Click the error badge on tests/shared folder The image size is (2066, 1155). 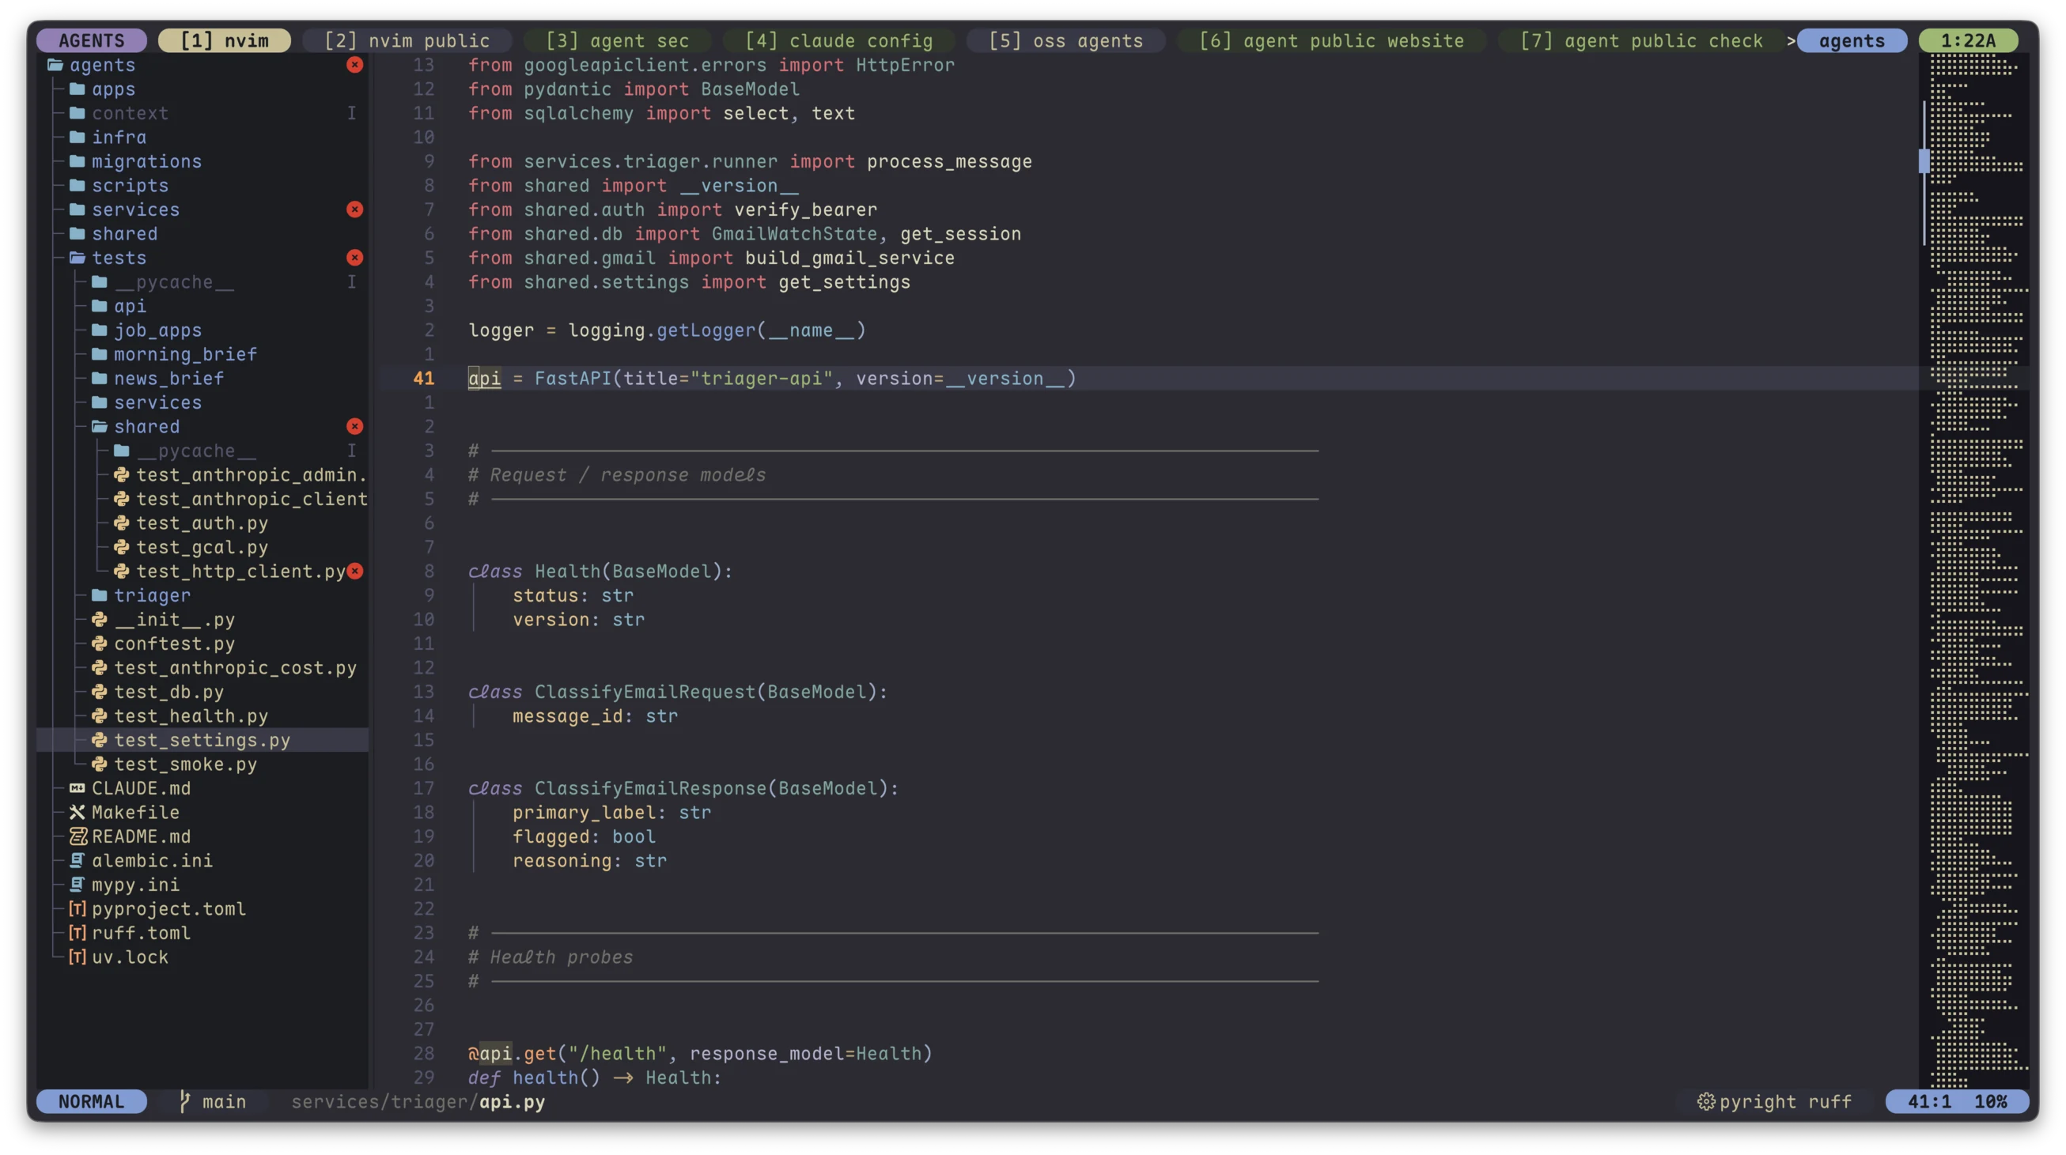point(354,426)
